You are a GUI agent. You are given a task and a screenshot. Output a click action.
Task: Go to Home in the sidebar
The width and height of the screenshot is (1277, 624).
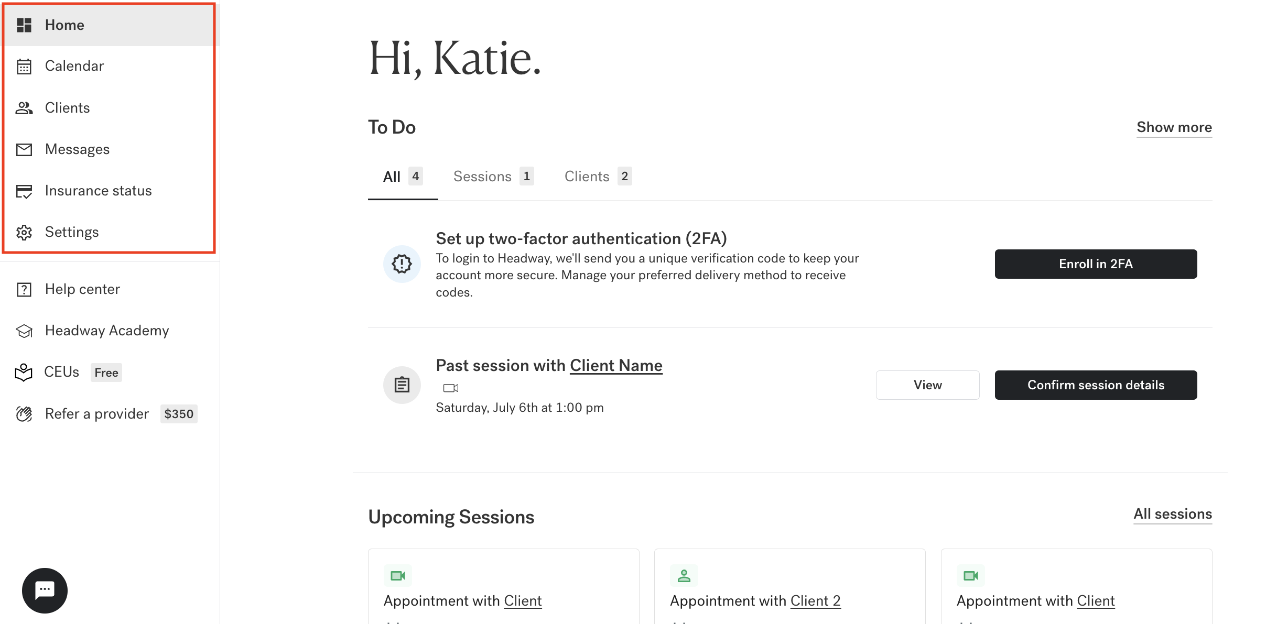[64, 25]
